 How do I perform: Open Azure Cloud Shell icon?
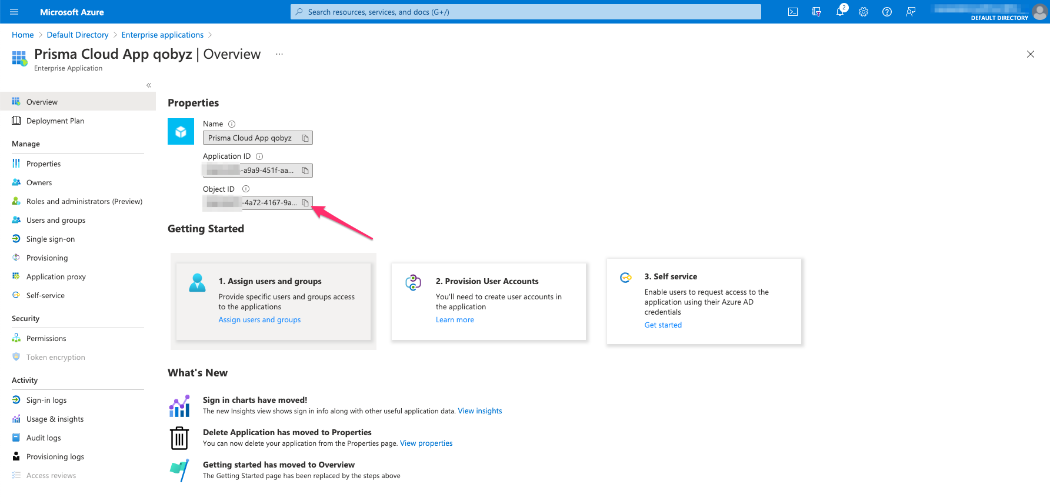[793, 12]
